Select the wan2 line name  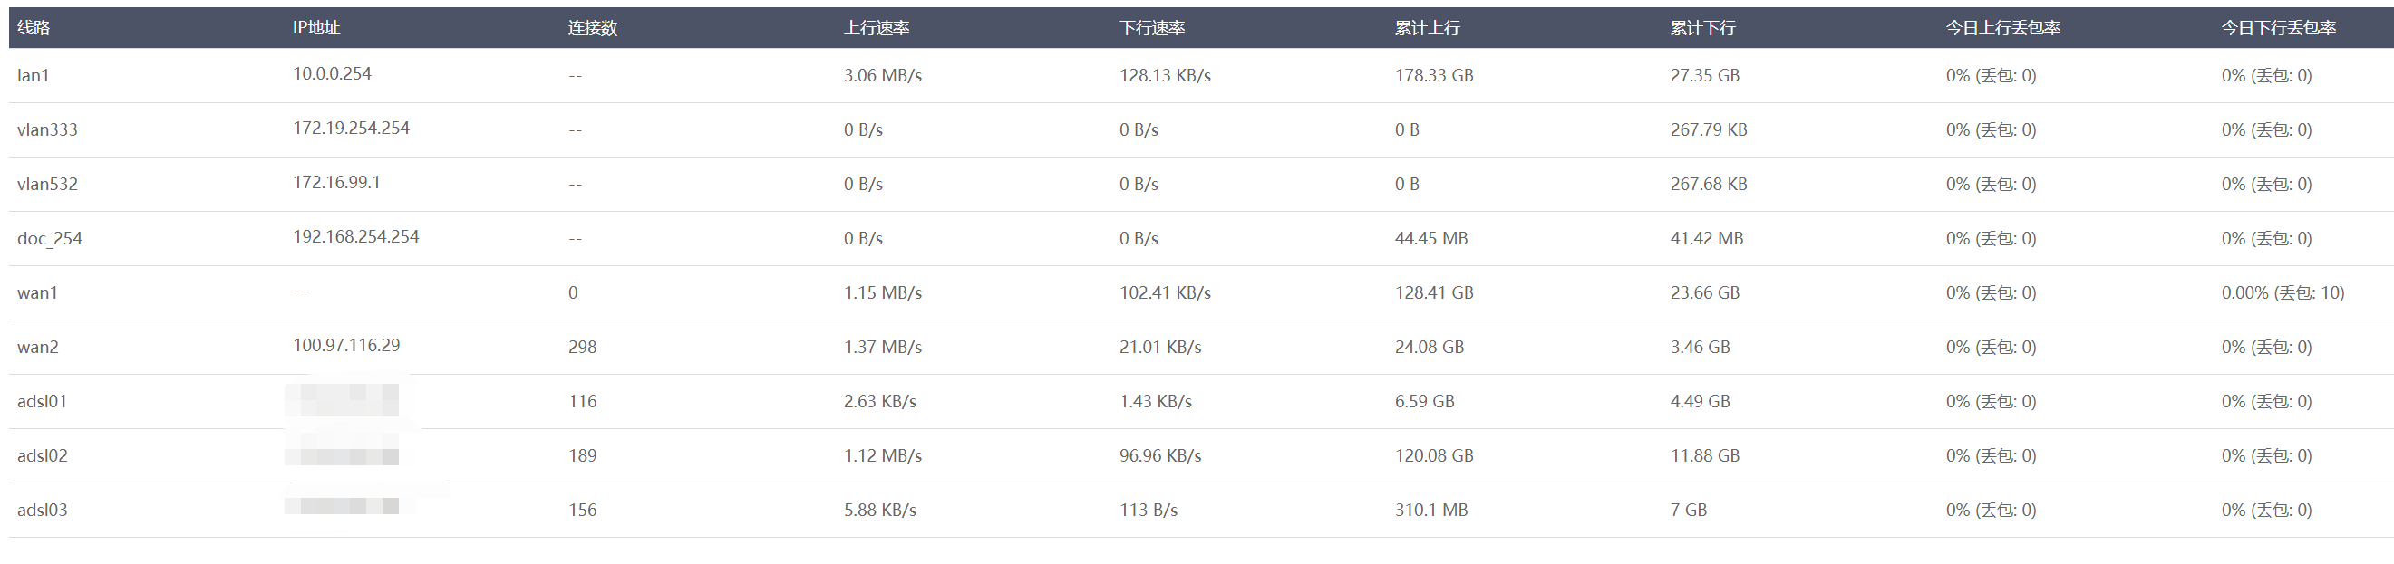37,347
